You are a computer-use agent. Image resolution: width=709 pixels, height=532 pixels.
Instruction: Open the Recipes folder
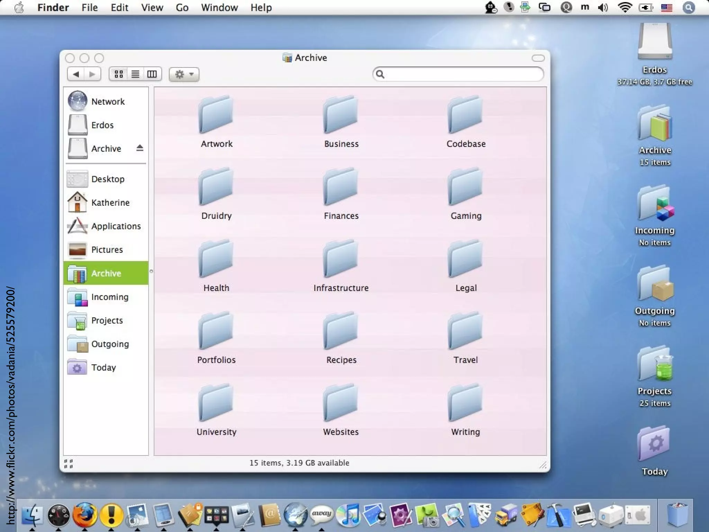coord(341,331)
